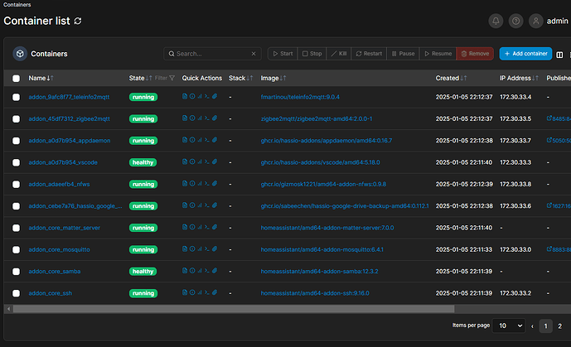Open exec console for addon_45df7312_zigbee2mqtt
This screenshot has height=347, width=571.
(x=207, y=118)
